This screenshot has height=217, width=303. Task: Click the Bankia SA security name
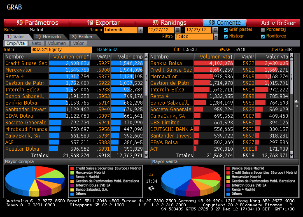tap(107, 50)
